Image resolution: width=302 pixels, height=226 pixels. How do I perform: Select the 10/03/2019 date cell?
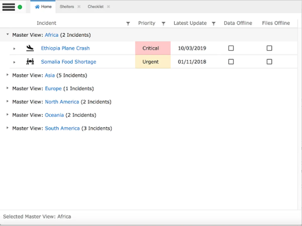tap(192, 48)
